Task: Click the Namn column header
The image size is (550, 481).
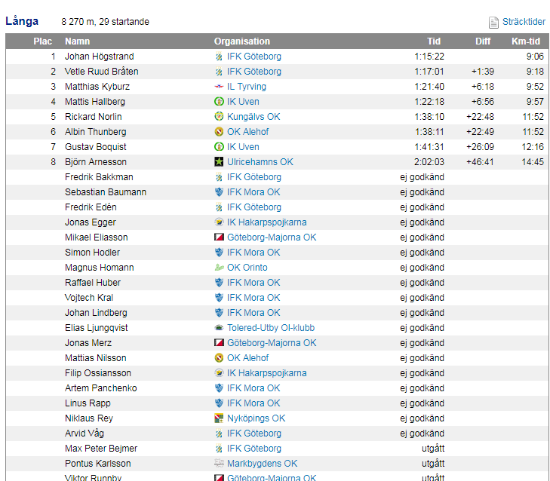Action: pos(77,41)
